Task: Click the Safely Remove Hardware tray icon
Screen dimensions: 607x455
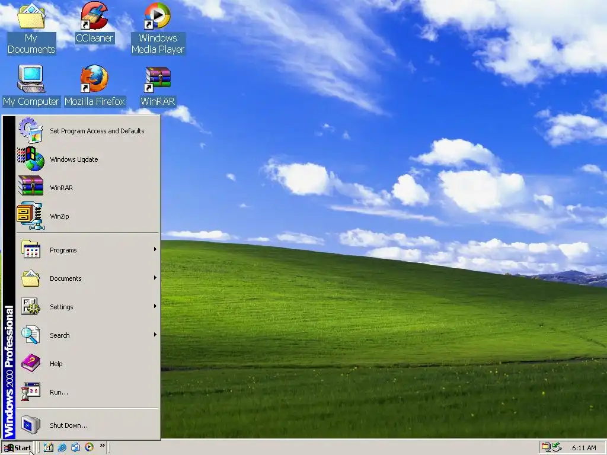Action: coord(557,448)
